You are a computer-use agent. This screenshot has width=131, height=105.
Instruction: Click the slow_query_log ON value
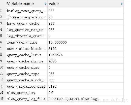(x=85, y=93)
